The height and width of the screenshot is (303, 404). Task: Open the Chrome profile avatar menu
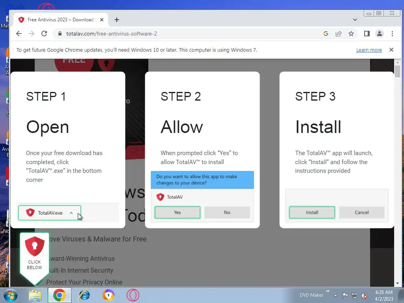click(379, 34)
